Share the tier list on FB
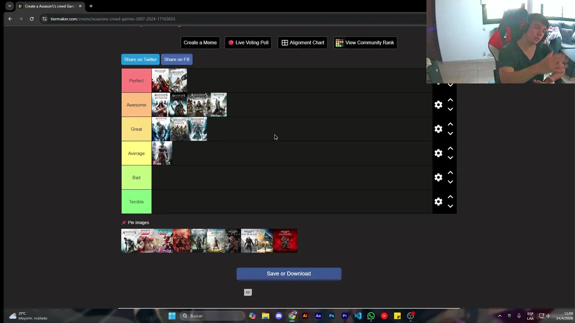This screenshot has height=323, width=575. [177, 59]
